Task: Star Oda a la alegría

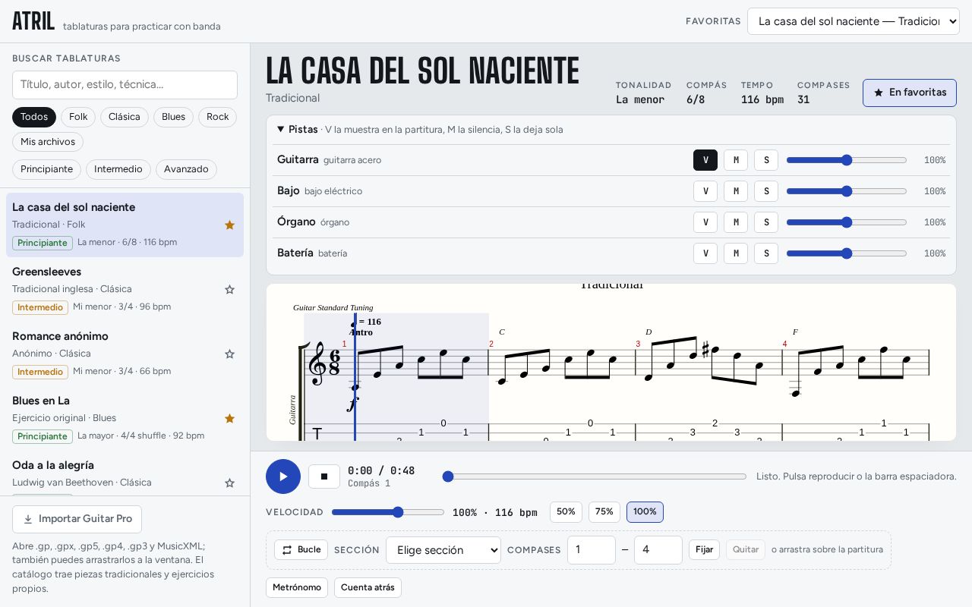Action: click(x=229, y=483)
